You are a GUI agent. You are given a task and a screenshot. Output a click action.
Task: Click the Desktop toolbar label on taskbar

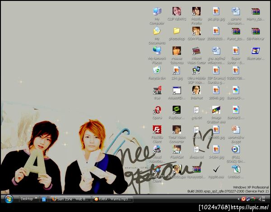tap(27, 199)
